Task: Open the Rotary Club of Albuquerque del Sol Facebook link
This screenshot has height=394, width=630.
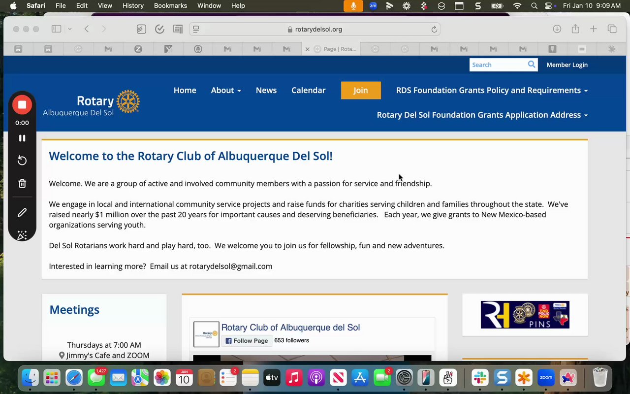Action: (x=290, y=327)
